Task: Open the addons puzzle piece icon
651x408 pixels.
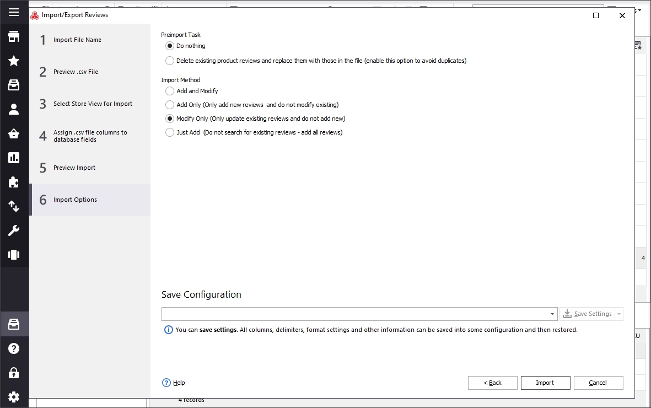Action: tap(14, 182)
